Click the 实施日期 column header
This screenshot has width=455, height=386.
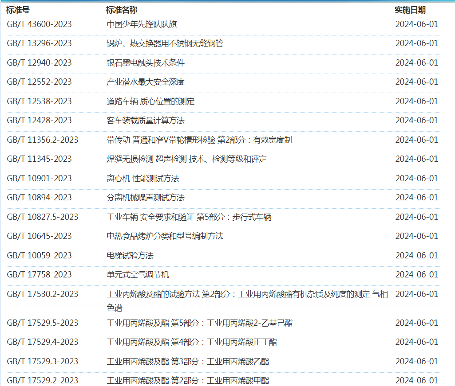tap(410, 10)
